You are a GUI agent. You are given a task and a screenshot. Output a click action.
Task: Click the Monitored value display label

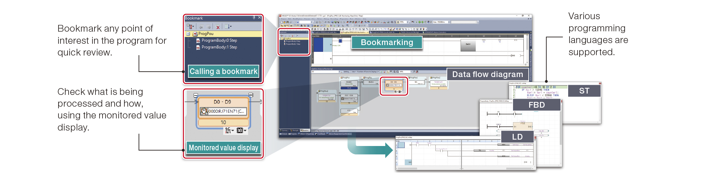coord(223,148)
